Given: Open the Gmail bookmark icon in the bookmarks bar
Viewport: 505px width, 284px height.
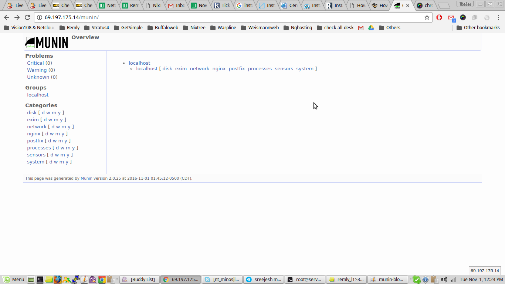Looking at the screenshot, I should tap(361, 28).
